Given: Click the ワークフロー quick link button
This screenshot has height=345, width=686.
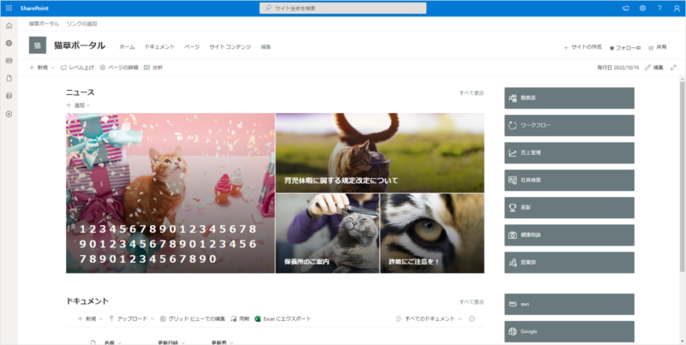Looking at the screenshot, I should pos(569,125).
